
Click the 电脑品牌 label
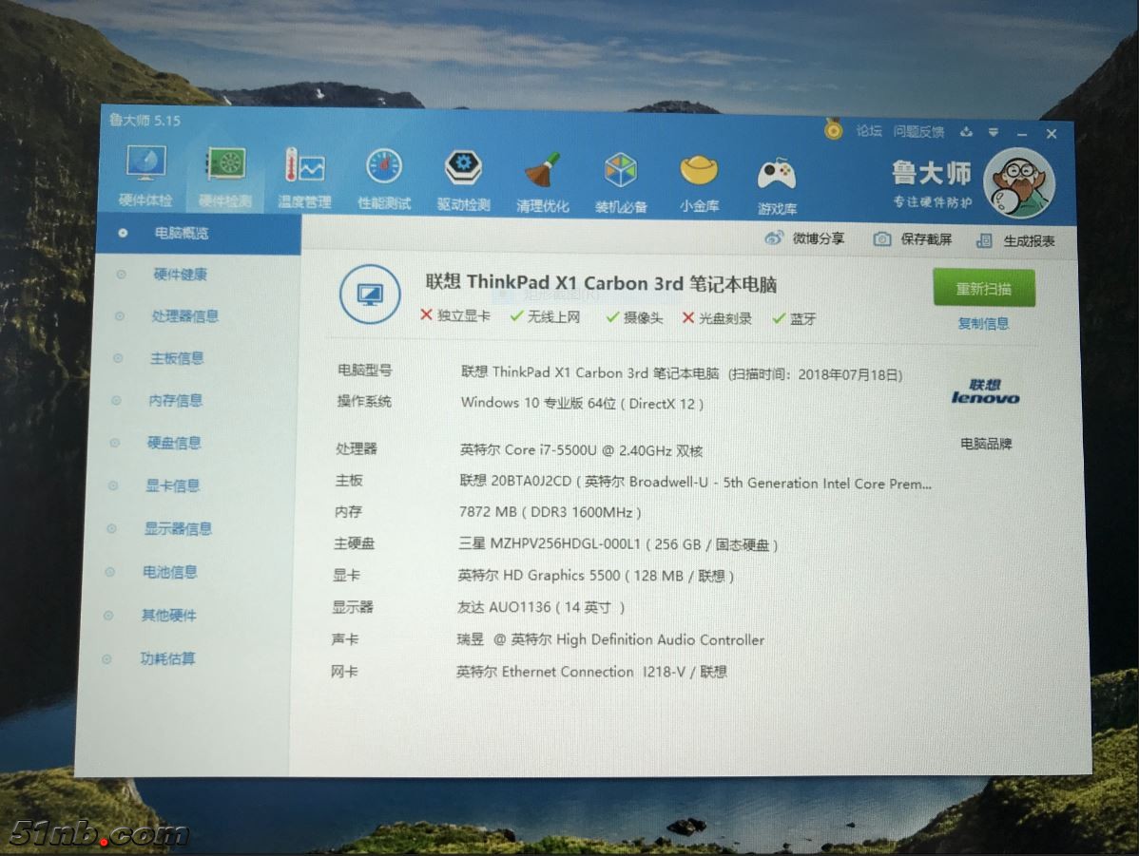(986, 443)
